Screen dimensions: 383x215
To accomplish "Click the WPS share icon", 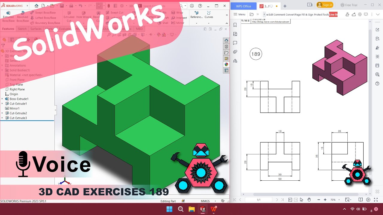I will [x=354, y=14].
